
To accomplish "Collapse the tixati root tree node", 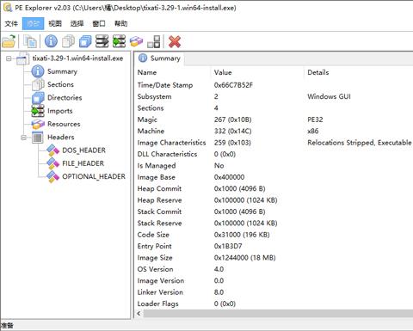I will click(x=9, y=58).
